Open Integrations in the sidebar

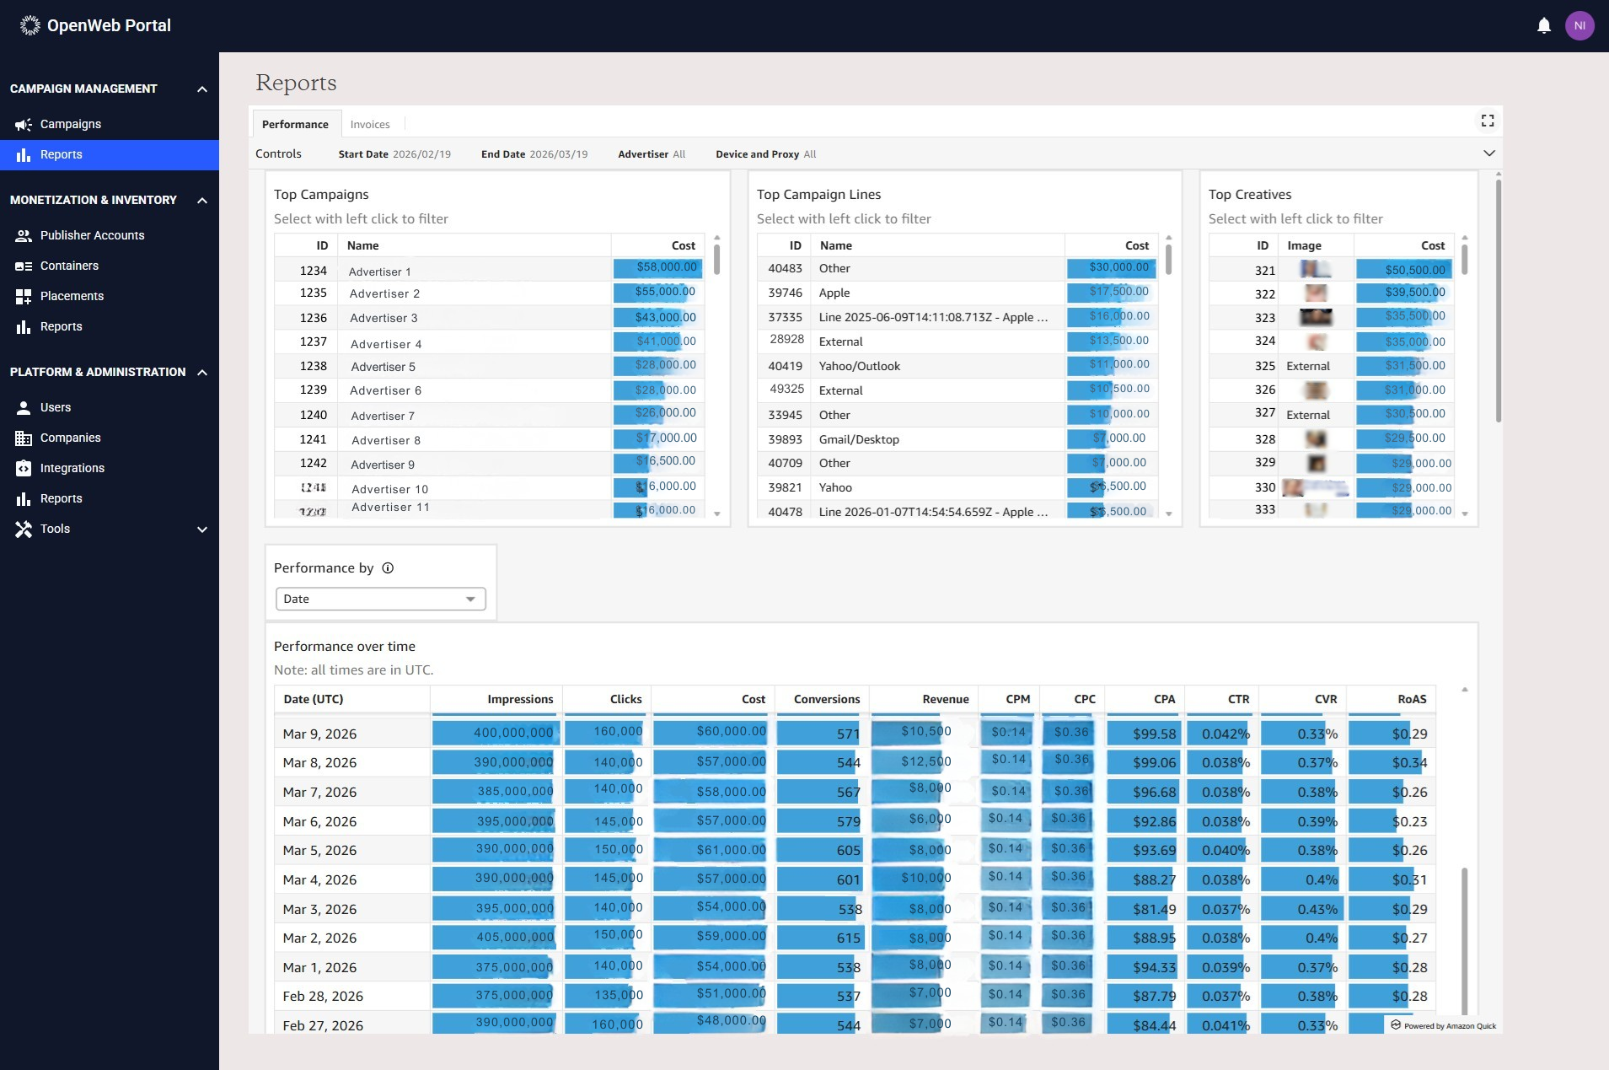pos(72,468)
